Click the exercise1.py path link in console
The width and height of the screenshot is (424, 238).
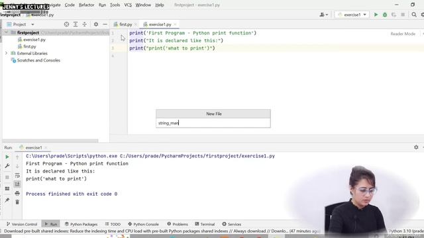197,156
